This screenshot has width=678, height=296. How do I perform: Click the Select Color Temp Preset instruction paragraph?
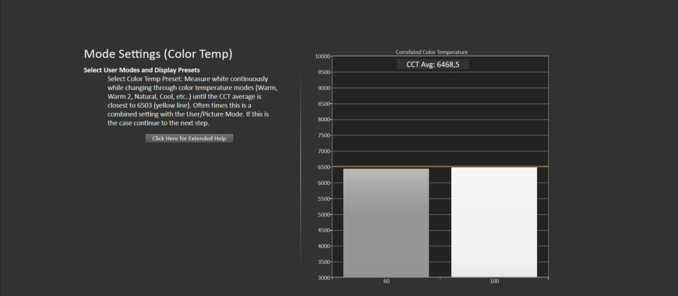pyautogui.click(x=192, y=101)
